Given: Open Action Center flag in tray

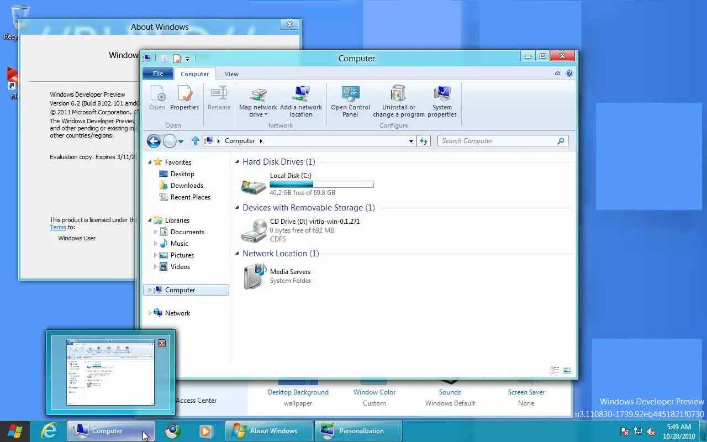Looking at the screenshot, I should point(625,432).
